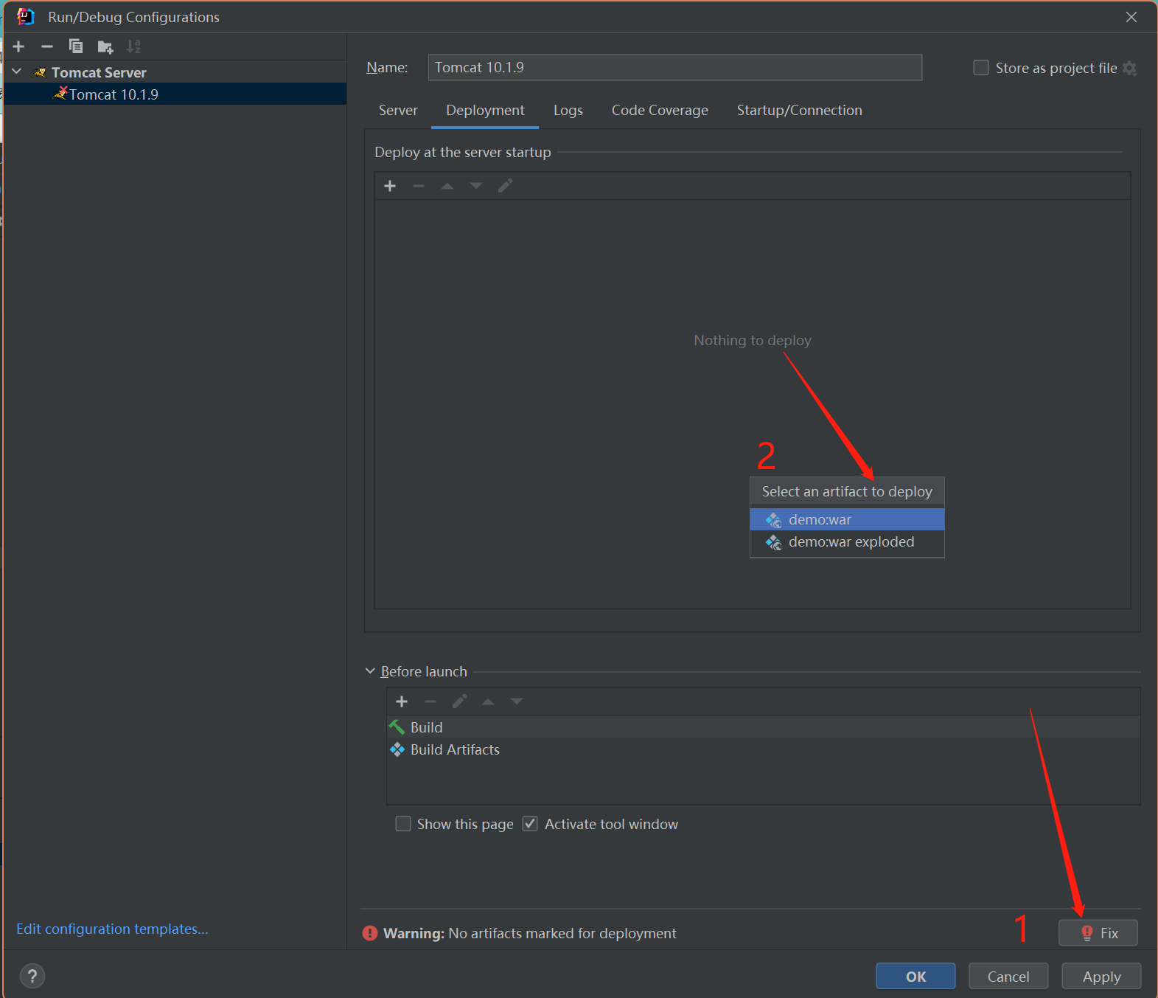The width and height of the screenshot is (1158, 998).
Task: Add deployment artifact plus icon
Action: (x=391, y=186)
